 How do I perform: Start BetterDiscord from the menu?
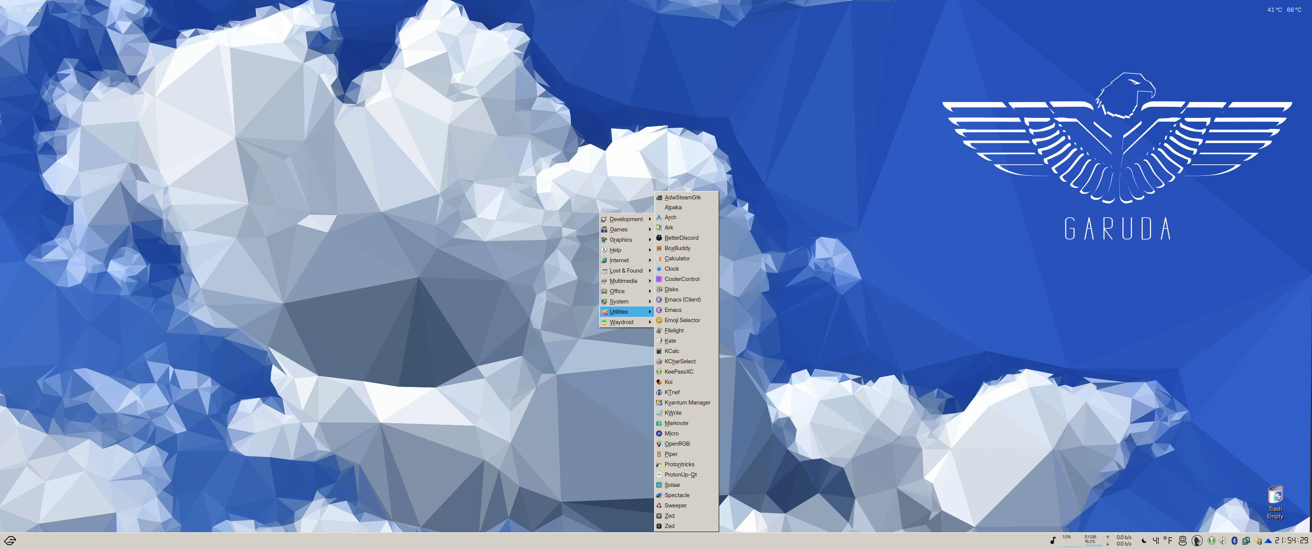686,238
